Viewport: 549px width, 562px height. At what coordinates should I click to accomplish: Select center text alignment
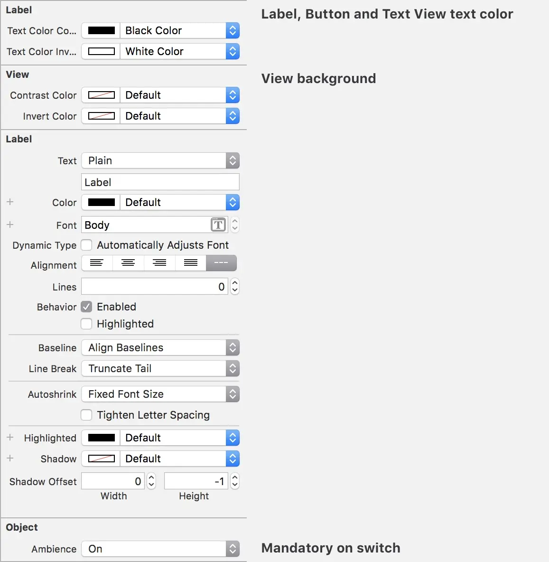coord(128,263)
